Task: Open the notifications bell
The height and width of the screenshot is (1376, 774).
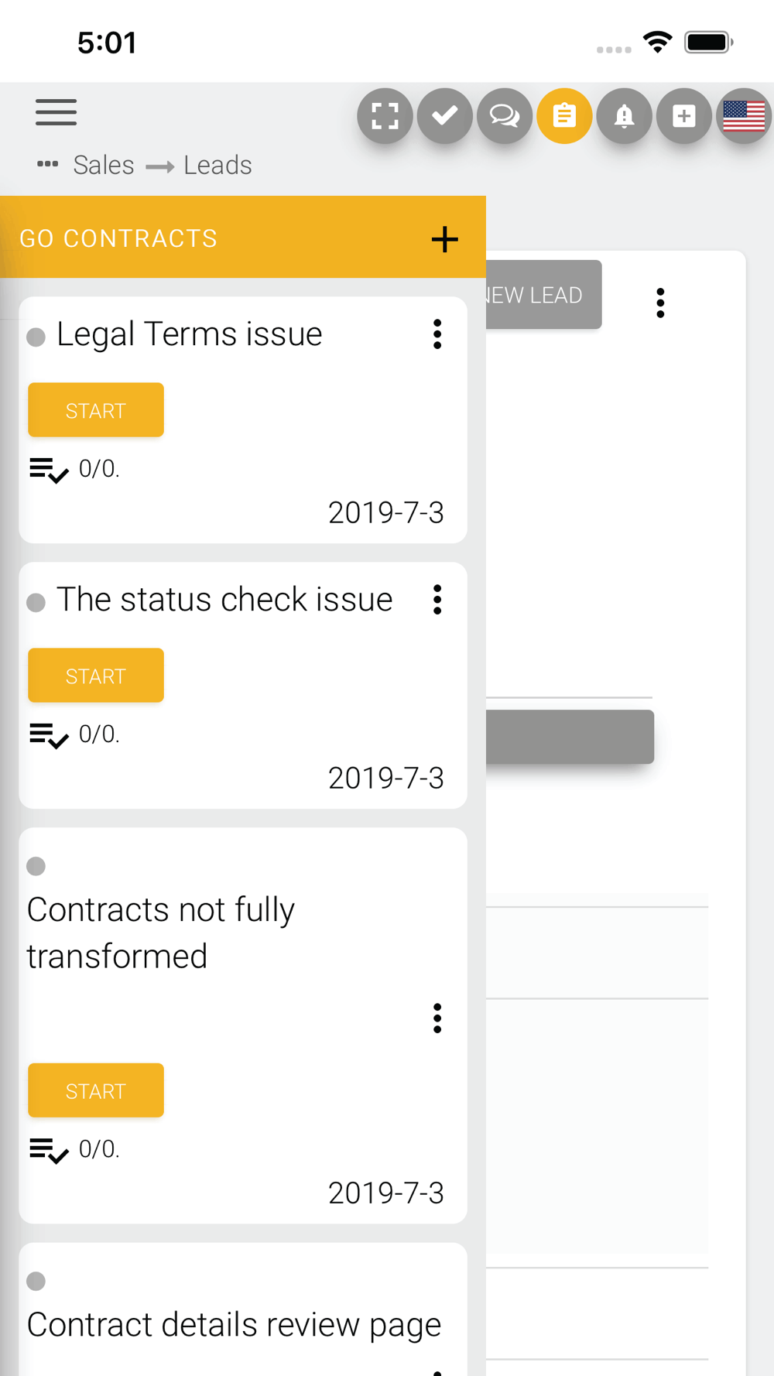Action: [x=624, y=116]
